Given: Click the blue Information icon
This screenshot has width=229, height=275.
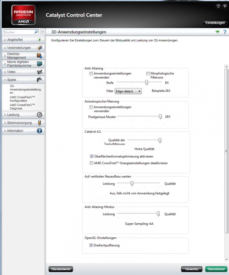Looking at the screenshot, I should click(x=40, y=131).
